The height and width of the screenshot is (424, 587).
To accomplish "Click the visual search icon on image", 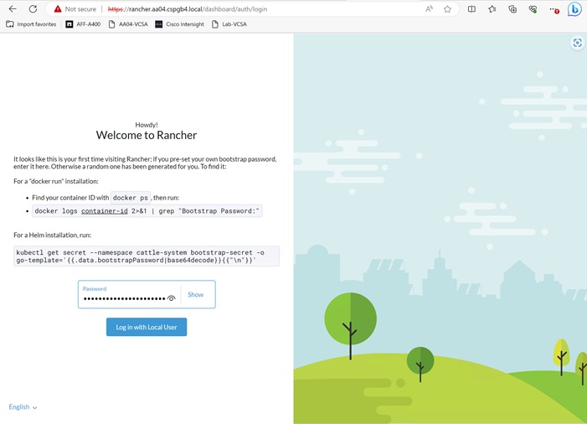I will [x=577, y=43].
